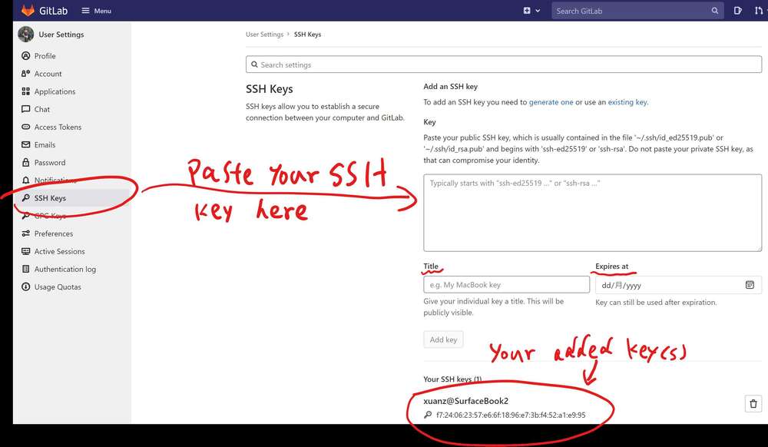768x447 pixels.
Task: Click the SSH Keys key icon in sidebar
Action: [x=26, y=198]
